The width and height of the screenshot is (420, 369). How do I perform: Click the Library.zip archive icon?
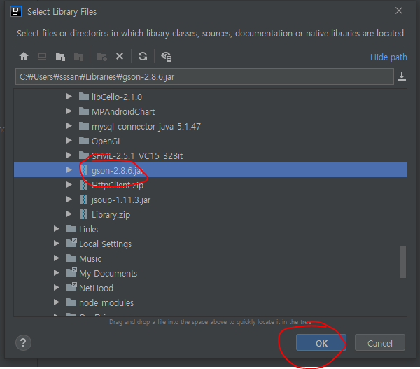[84, 214]
